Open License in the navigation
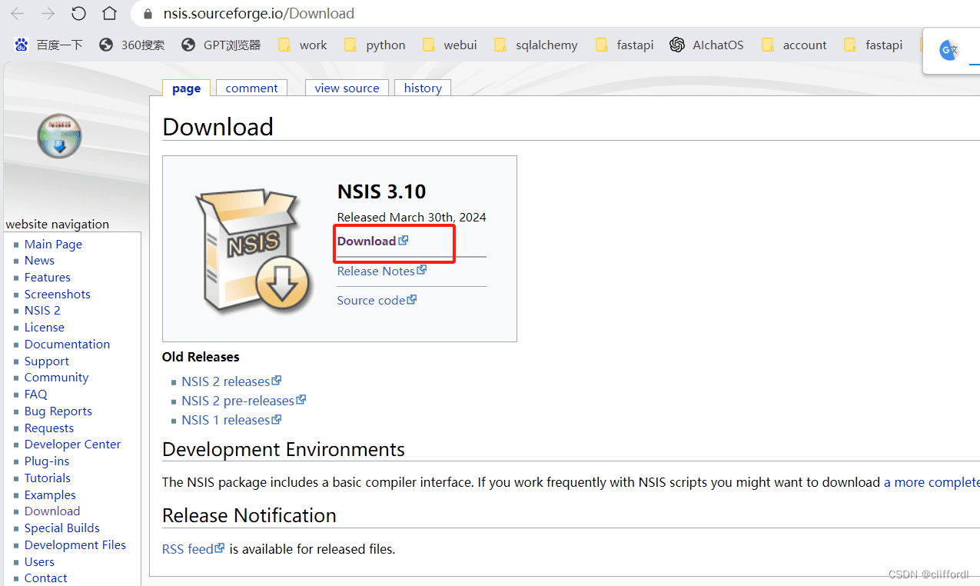 tap(45, 328)
